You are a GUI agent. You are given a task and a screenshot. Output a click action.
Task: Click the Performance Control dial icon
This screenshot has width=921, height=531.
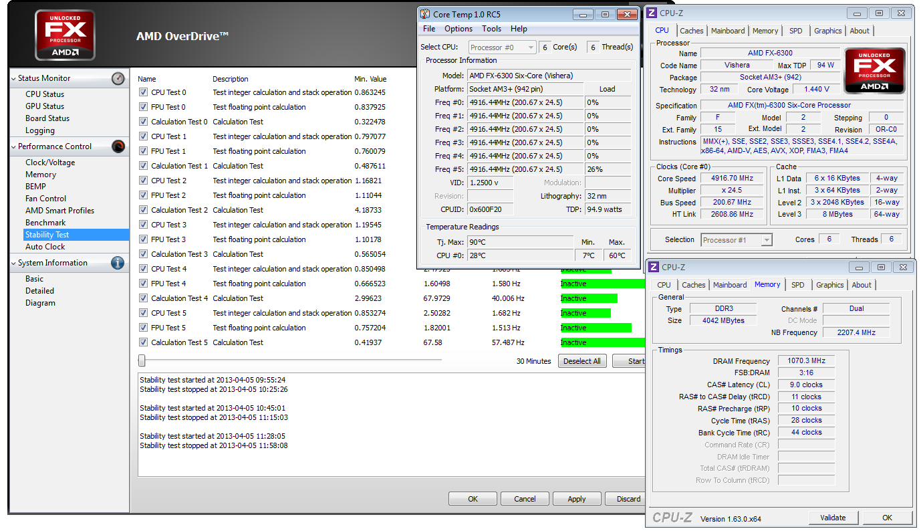coord(118,146)
